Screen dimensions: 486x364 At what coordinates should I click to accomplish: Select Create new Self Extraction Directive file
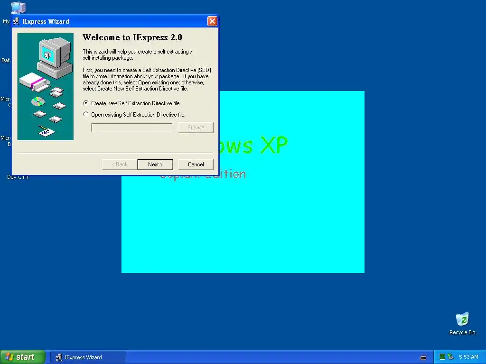[x=132, y=103]
